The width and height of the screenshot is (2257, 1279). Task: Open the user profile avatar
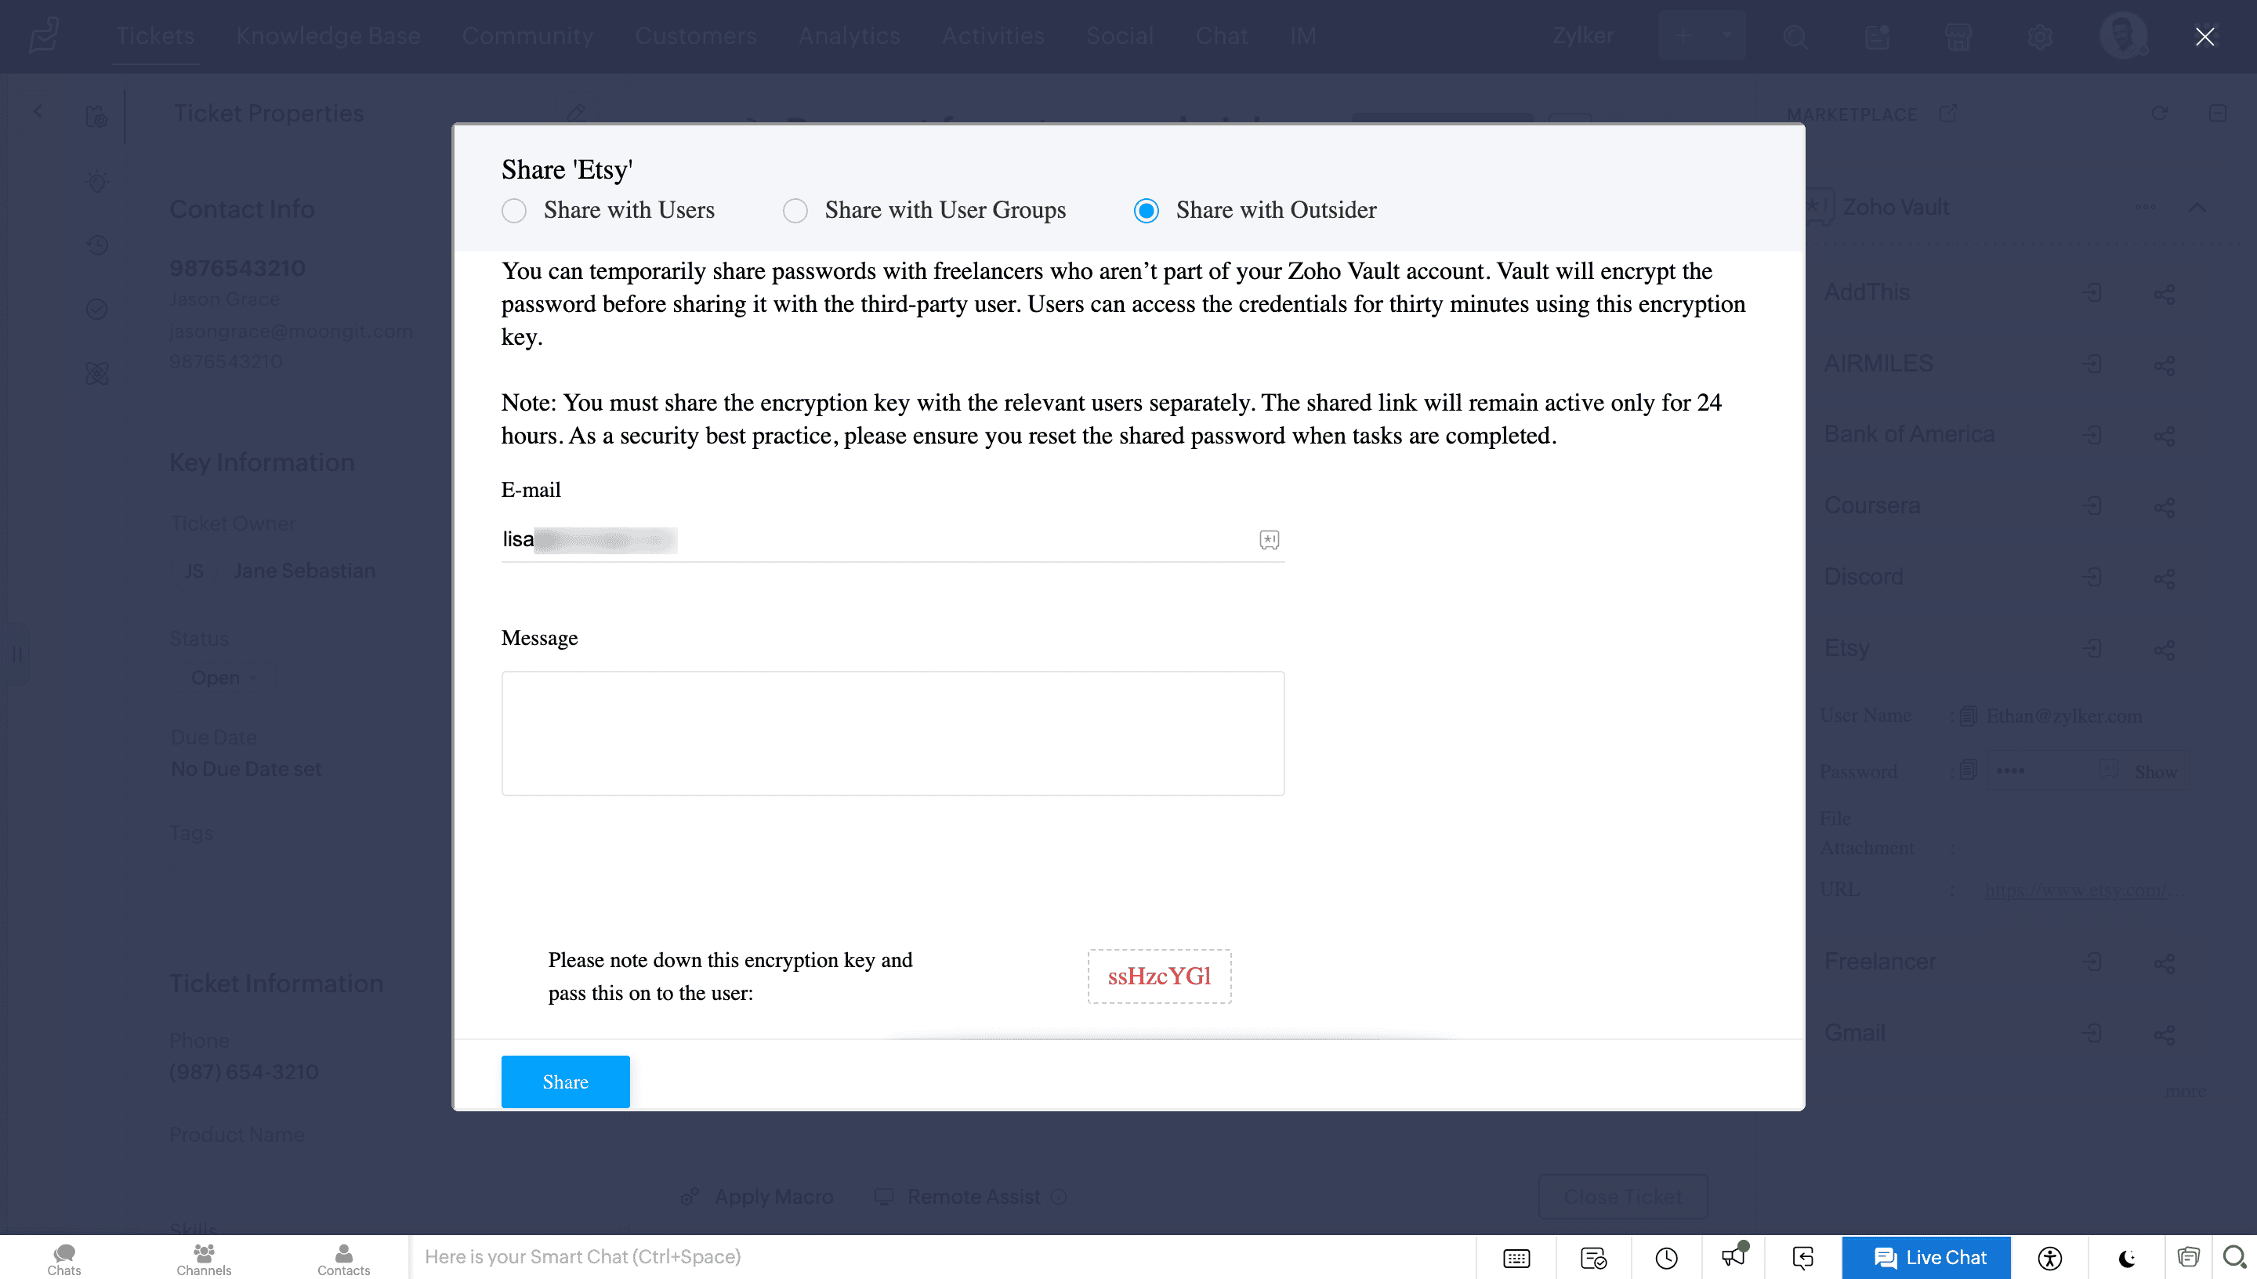point(2124,36)
